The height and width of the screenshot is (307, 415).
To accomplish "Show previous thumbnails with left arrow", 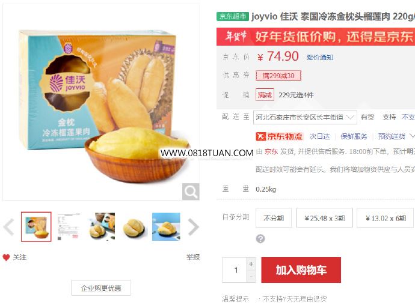I will pyautogui.click(x=9, y=226).
